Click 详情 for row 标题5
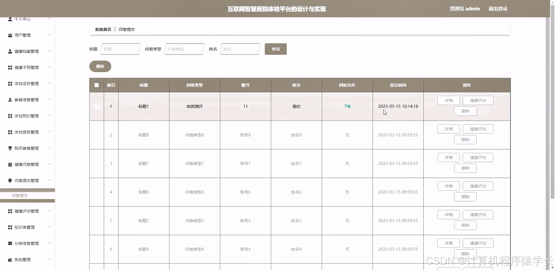This screenshot has height=270, width=555. click(449, 215)
